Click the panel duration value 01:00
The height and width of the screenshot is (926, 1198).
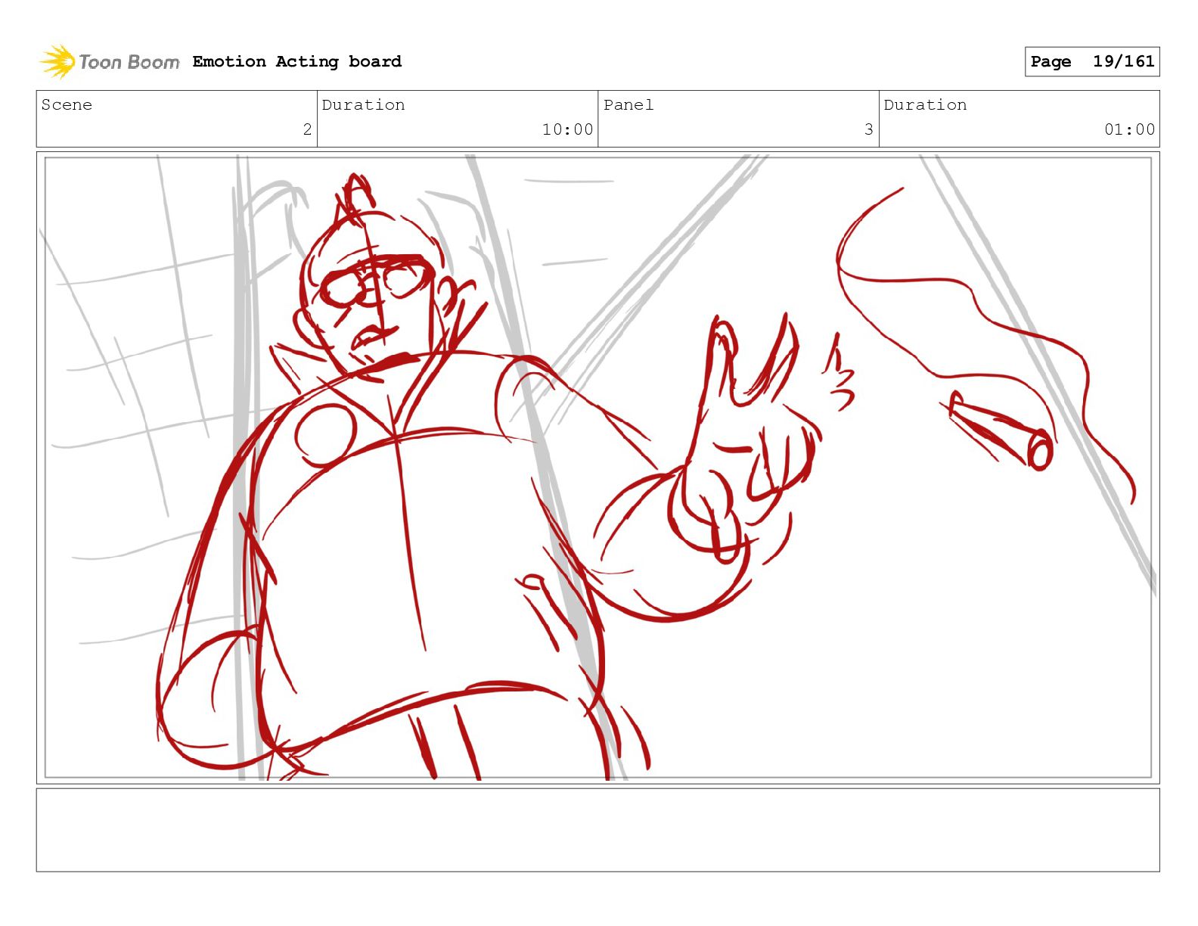point(1129,129)
